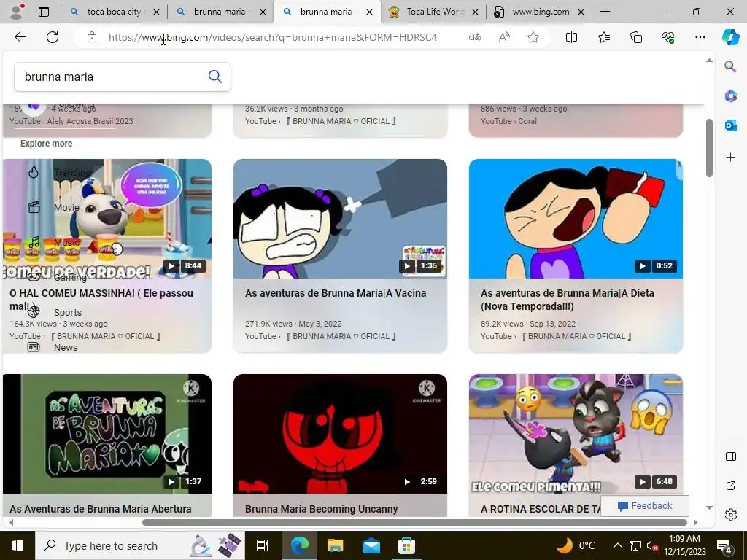Screen dimensions: 747x560
Task: Click the vertical page scrollbar thumb
Action: coord(709,147)
